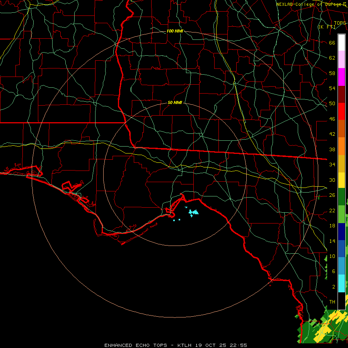Click the TH threshold label on legend
This screenshot has width=348, height=348.
click(332, 302)
